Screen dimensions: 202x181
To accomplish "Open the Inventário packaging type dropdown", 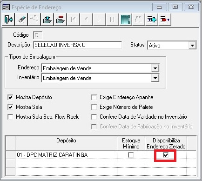I will (x=155, y=78).
